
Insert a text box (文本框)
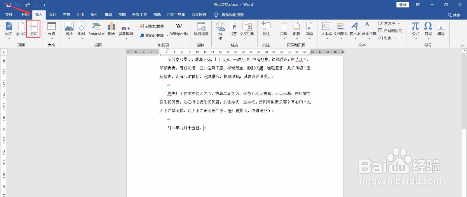click(326, 30)
